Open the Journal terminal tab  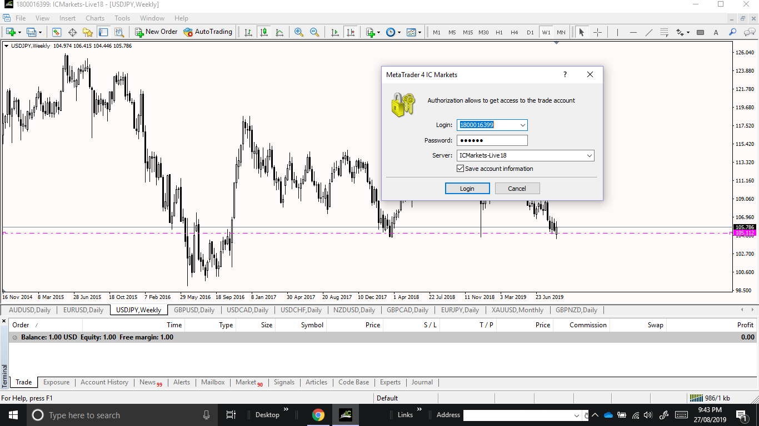pyautogui.click(x=422, y=382)
